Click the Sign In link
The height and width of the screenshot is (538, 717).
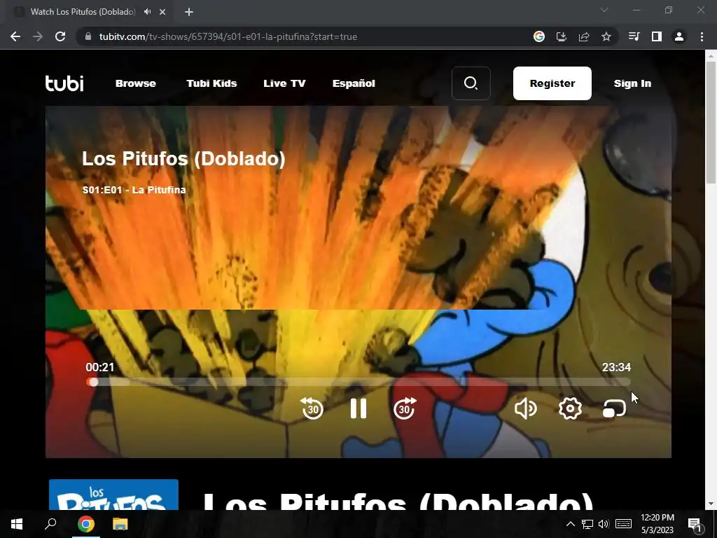(x=632, y=83)
